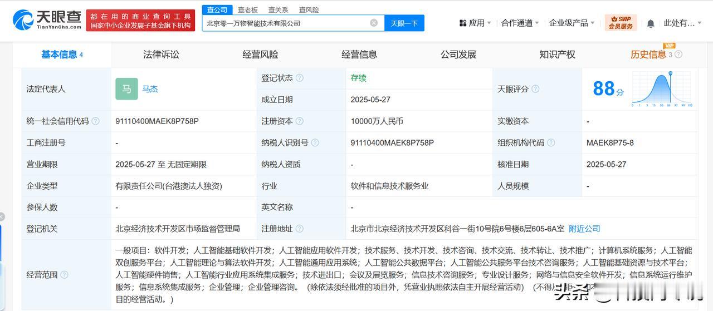Viewport: 713px width, 311px height.
Task: Click help icon next to 注册资本
Action: (300, 121)
